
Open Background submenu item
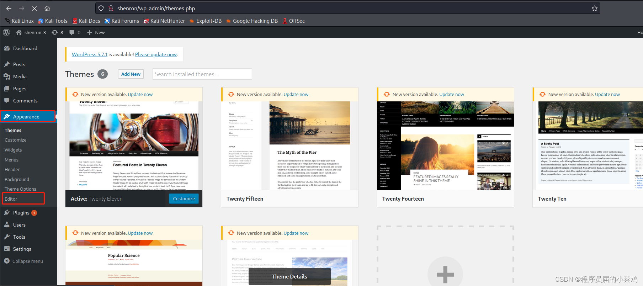[17, 180]
